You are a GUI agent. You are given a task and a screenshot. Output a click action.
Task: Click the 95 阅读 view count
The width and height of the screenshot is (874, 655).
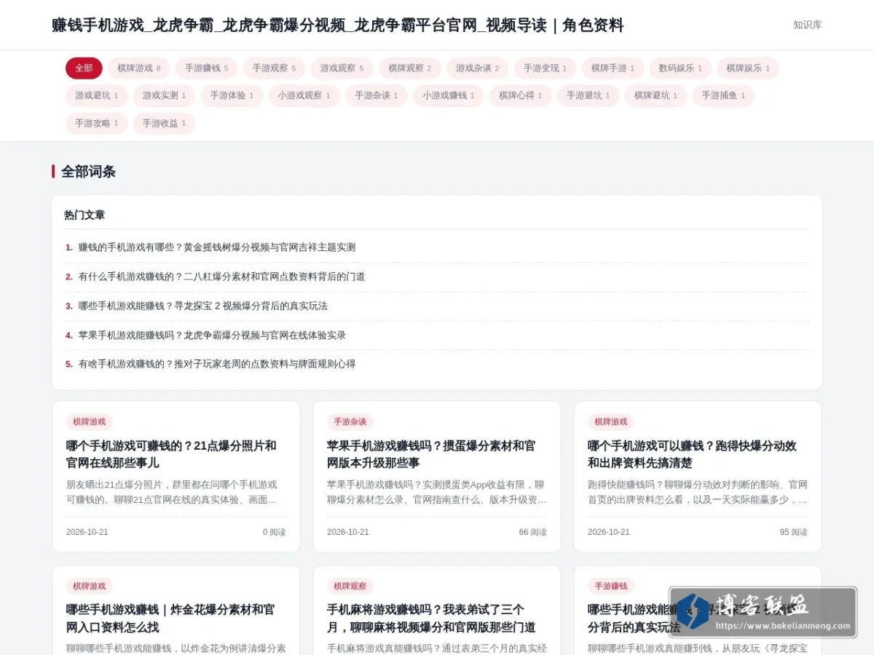coord(794,532)
